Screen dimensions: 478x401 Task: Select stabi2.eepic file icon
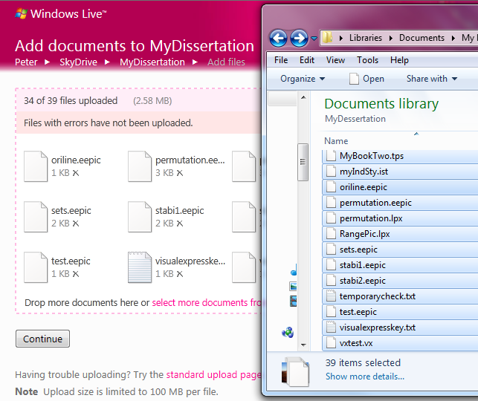pos(331,281)
